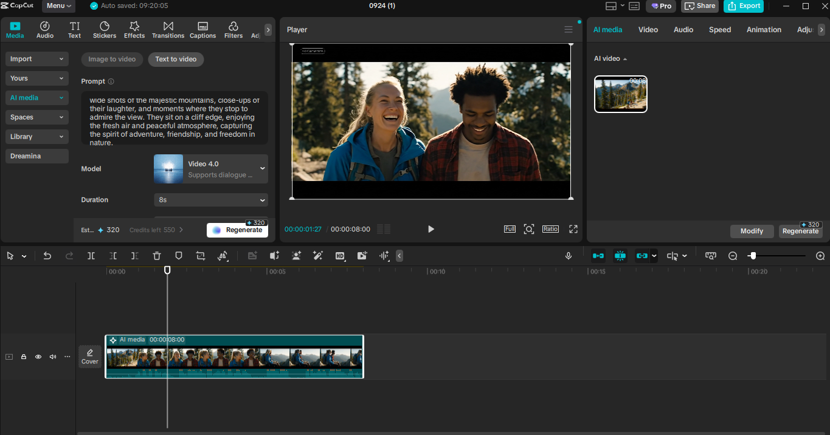Open the Duration dropdown set to 8s
The height and width of the screenshot is (435, 830).
pyautogui.click(x=210, y=200)
